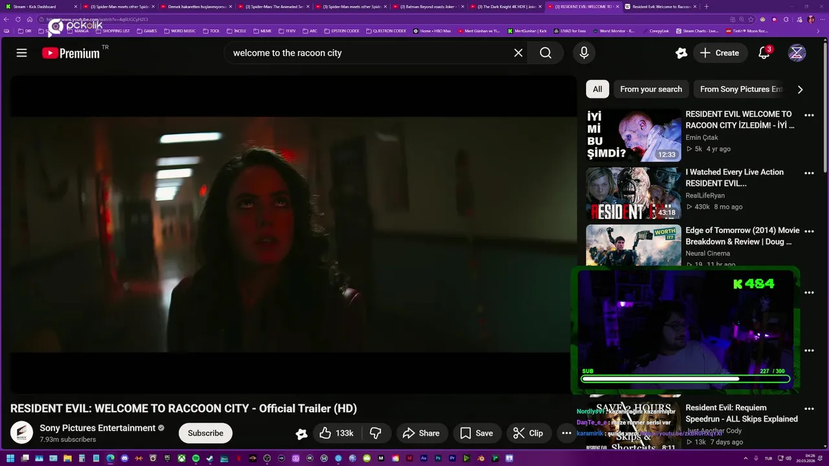Switch to Batman Beyond roasts Joker tab
Viewport: 829px width, 466px height.
point(428,6)
